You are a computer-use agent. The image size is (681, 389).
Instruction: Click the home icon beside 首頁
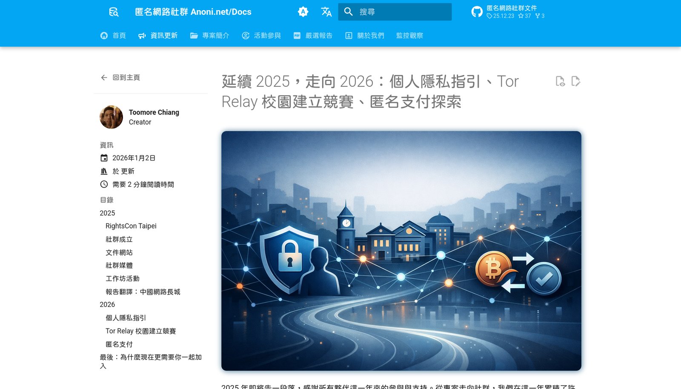point(104,36)
